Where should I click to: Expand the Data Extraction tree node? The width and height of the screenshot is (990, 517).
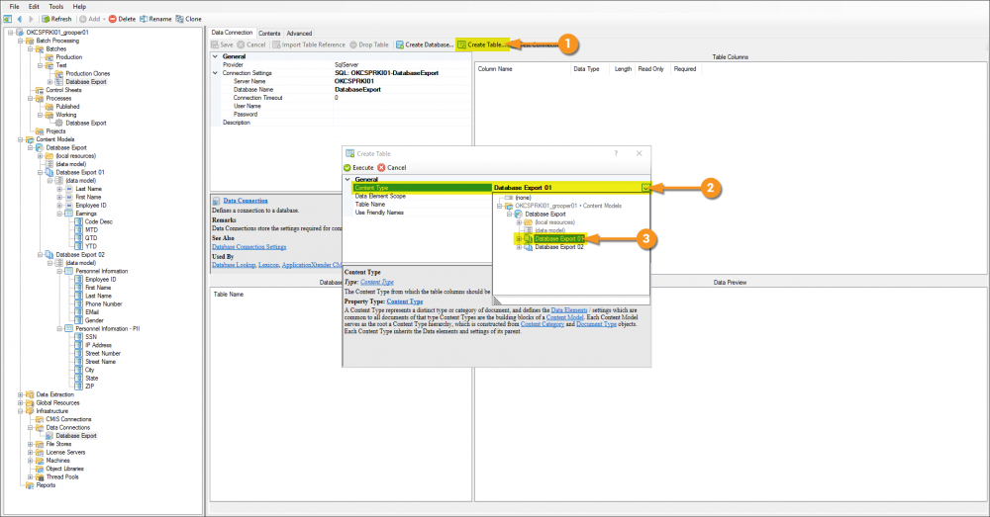pos(20,394)
